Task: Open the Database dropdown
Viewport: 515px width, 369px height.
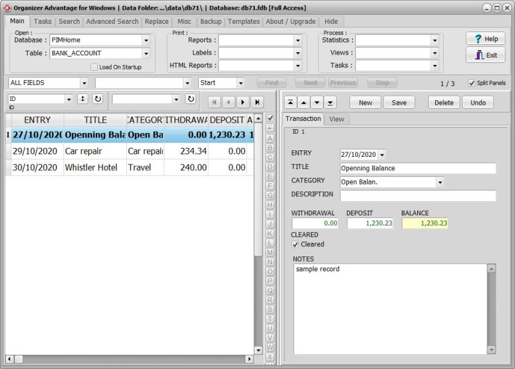Action: pos(146,40)
